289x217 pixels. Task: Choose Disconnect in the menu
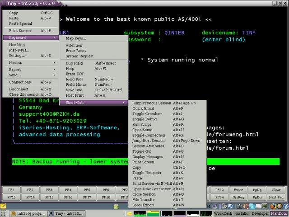pyautogui.click(x=31, y=89)
